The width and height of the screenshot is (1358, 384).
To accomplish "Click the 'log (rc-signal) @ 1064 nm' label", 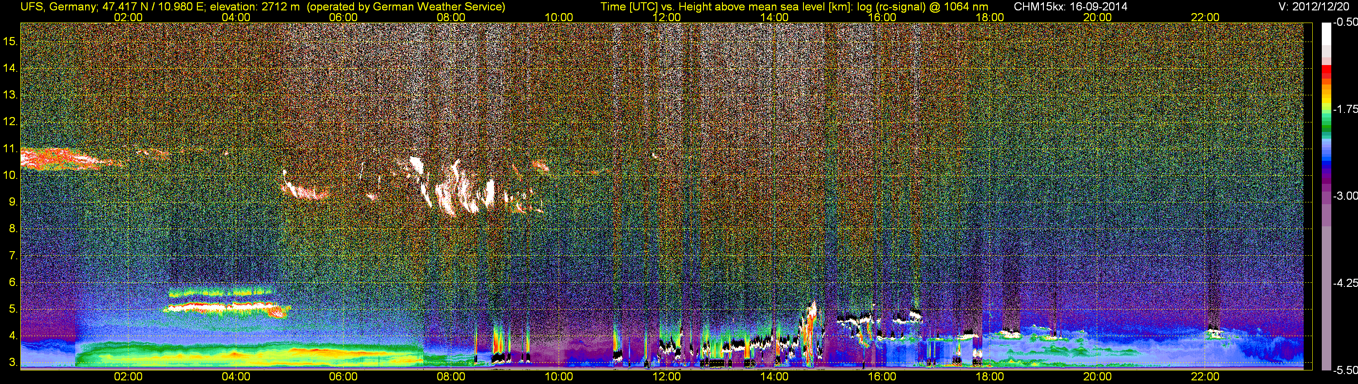I will [922, 6].
